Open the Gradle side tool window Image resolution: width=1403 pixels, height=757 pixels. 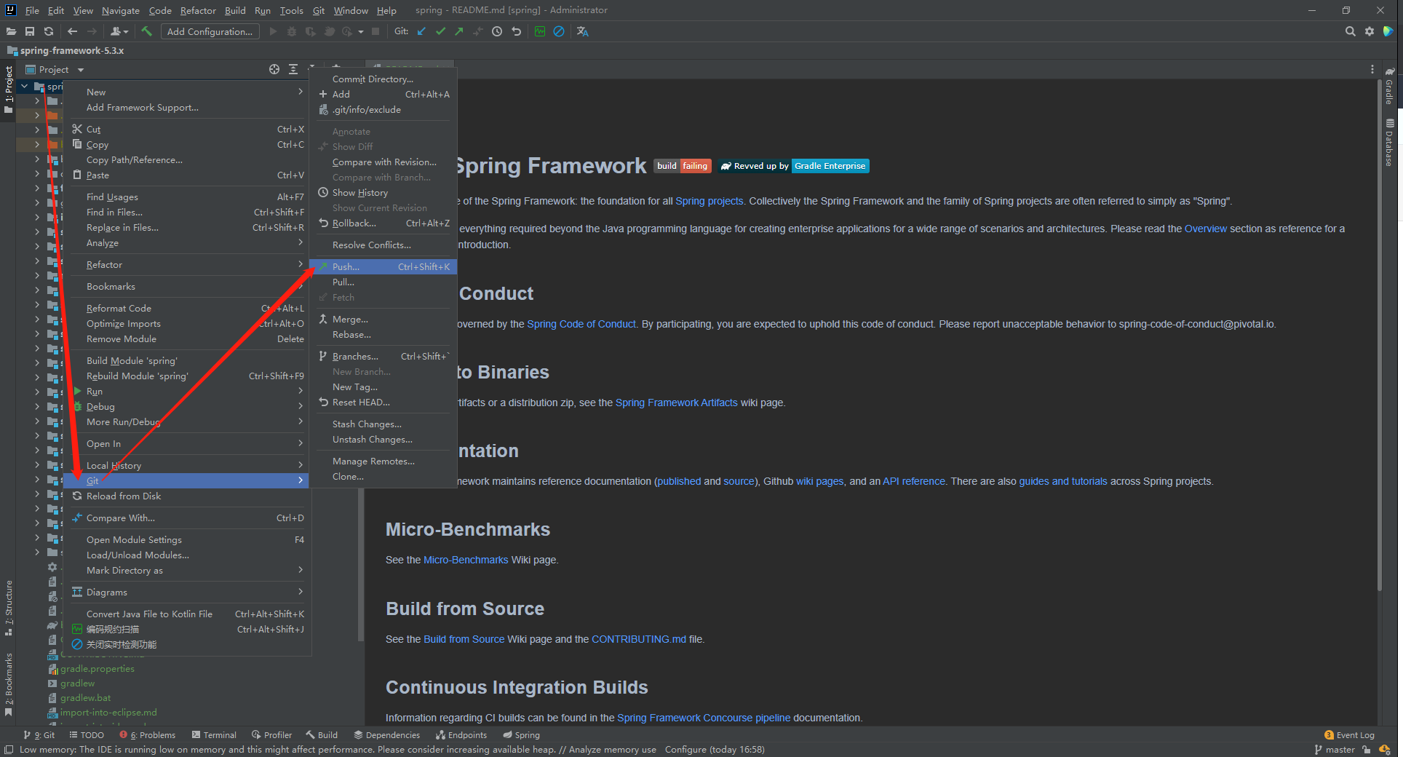[1389, 86]
